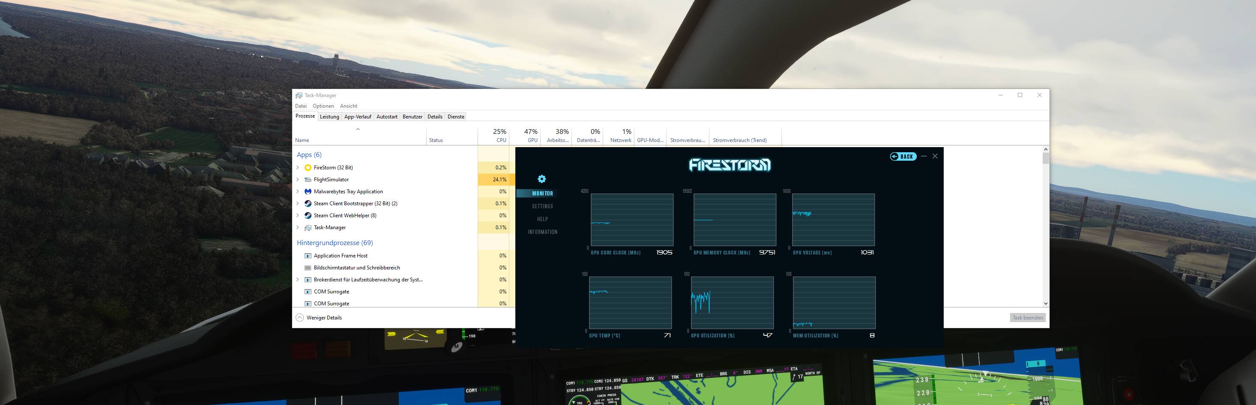This screenshot has height=405, width=1256.
Task: Click the Brokerdienst process icon
Action: (x=308, y=279)
